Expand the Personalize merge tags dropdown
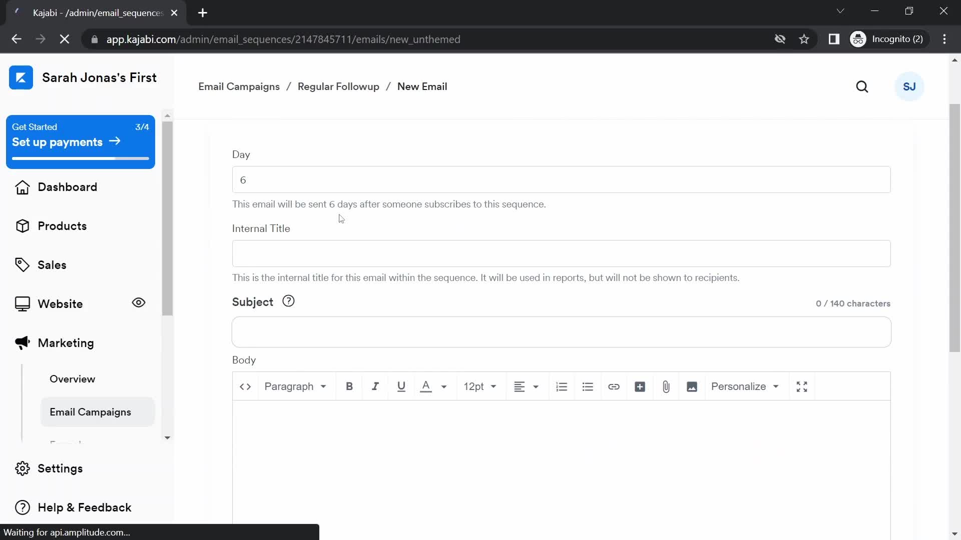 [x=744, y=386]
